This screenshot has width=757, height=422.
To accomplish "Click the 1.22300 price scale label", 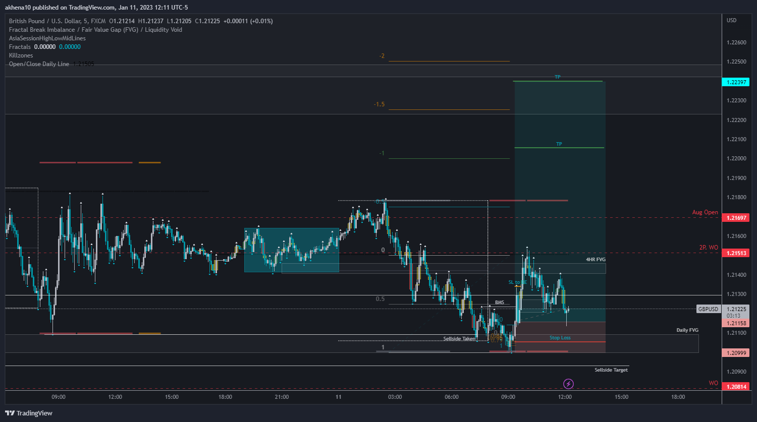I will click(x=736, y=101).
